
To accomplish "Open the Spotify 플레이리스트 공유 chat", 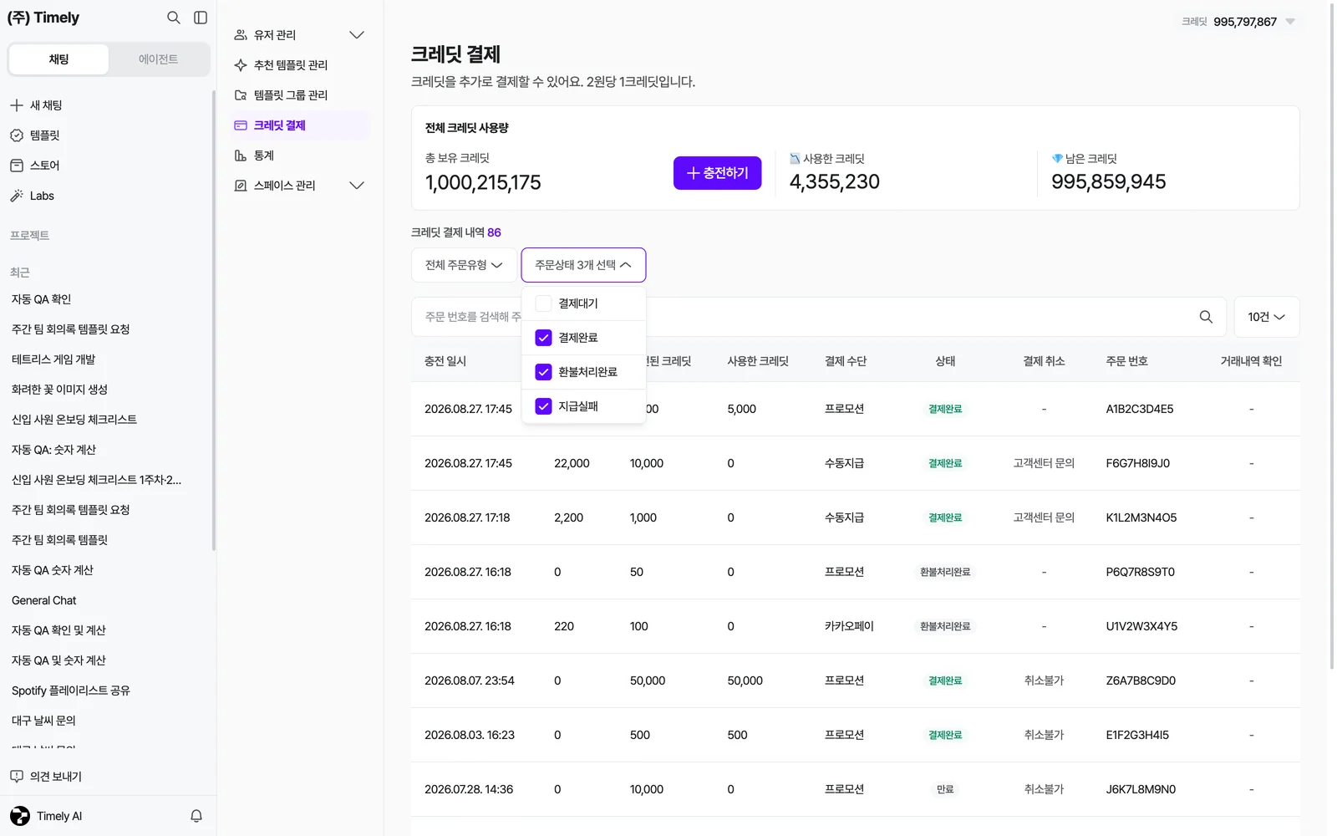I will tap(71, 691).
